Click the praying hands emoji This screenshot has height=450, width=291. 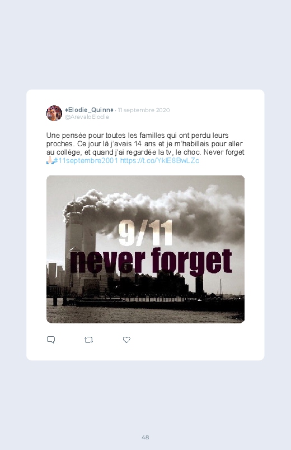50,160
